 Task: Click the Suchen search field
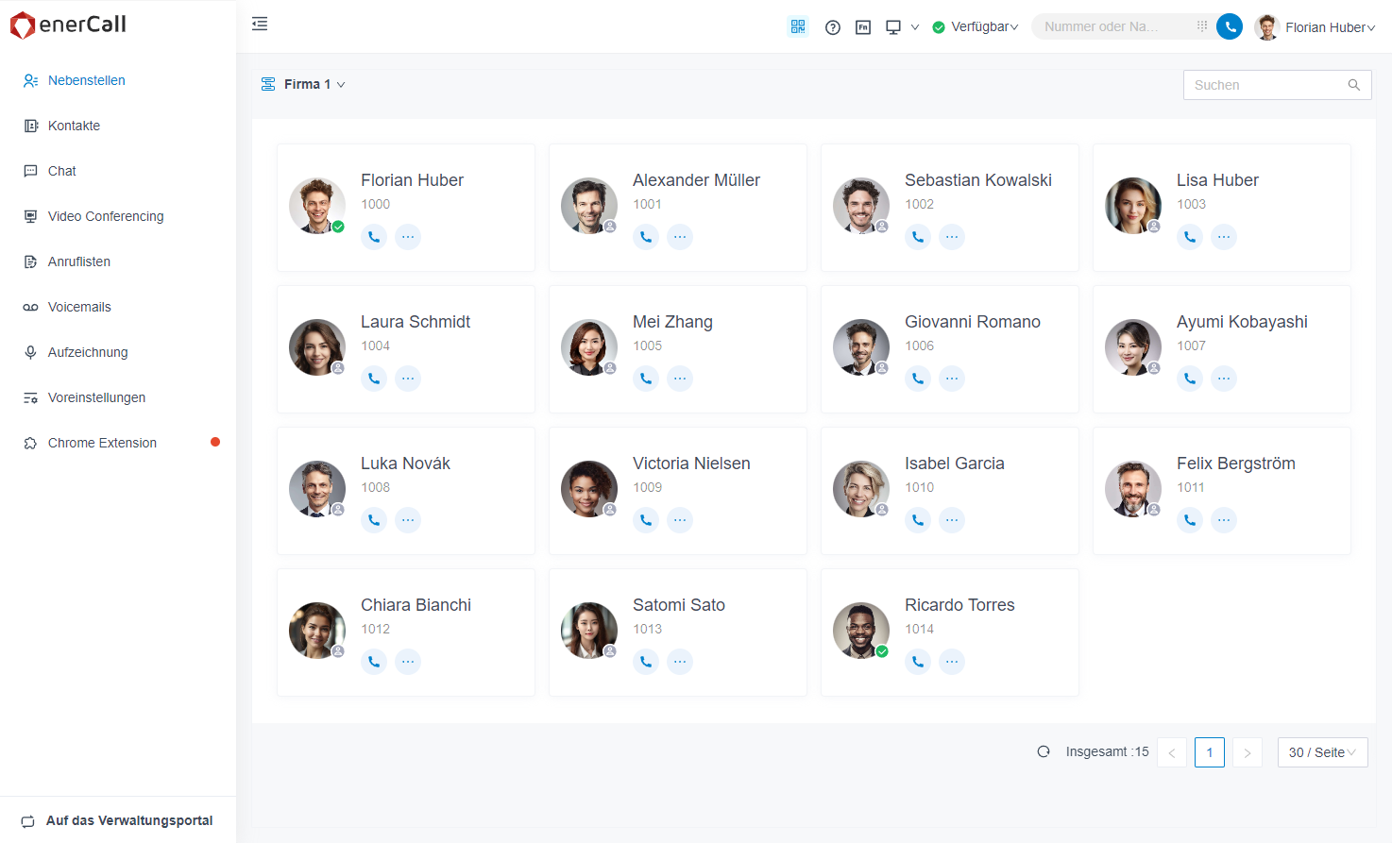(x=1265, y=85)
